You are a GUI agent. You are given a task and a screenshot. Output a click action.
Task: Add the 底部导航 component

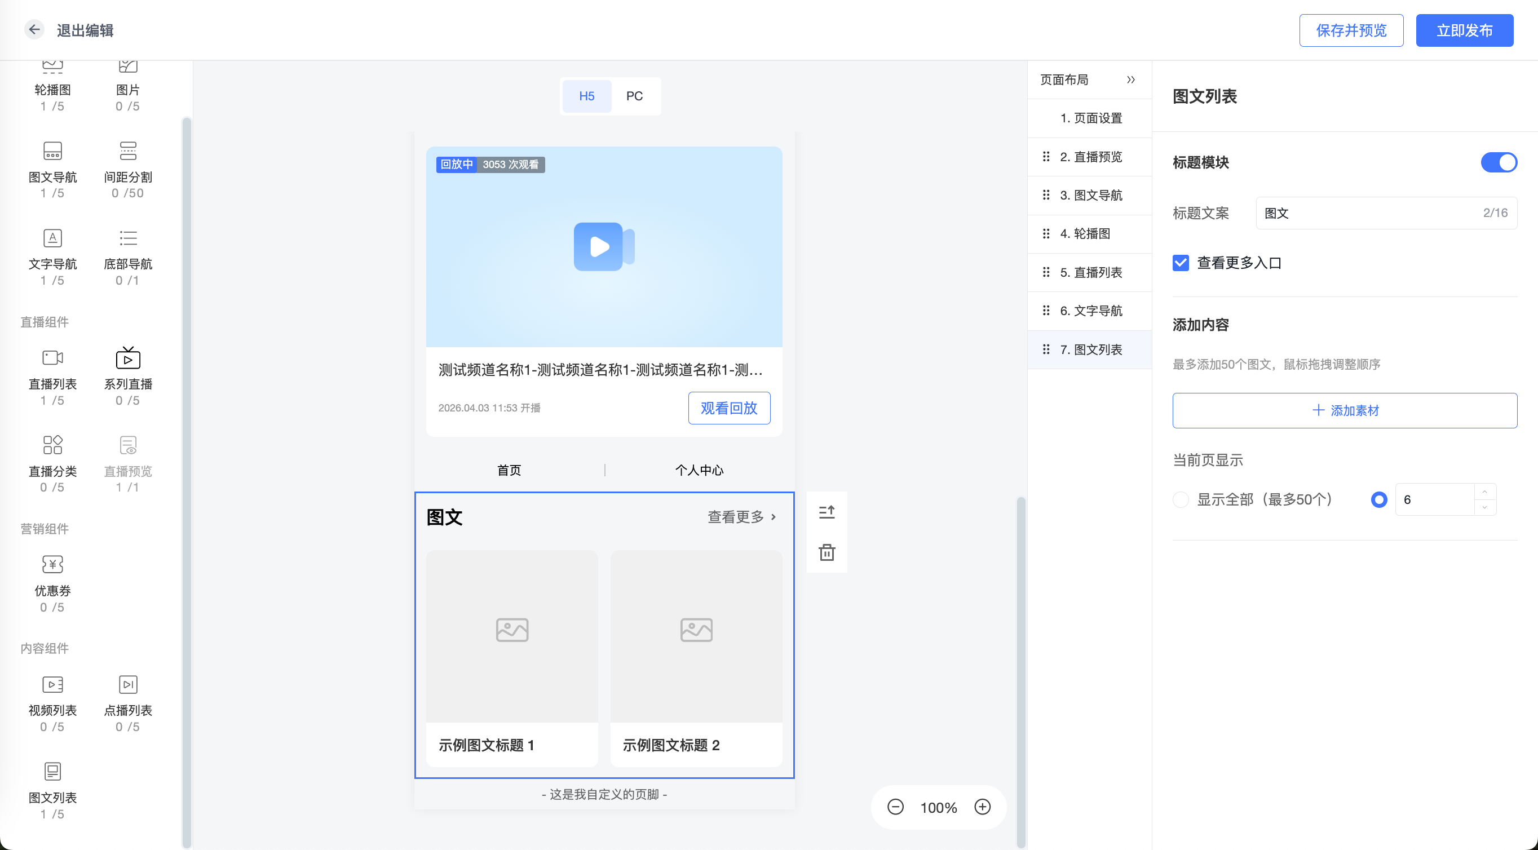tap(128, 256)
